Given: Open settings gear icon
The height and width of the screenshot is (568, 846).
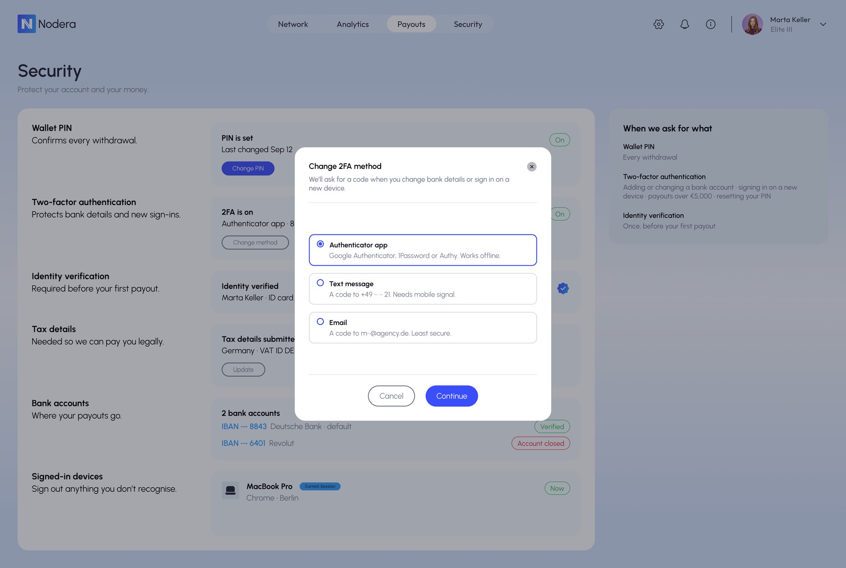Looking at the screenshot, I should (659, 24).
